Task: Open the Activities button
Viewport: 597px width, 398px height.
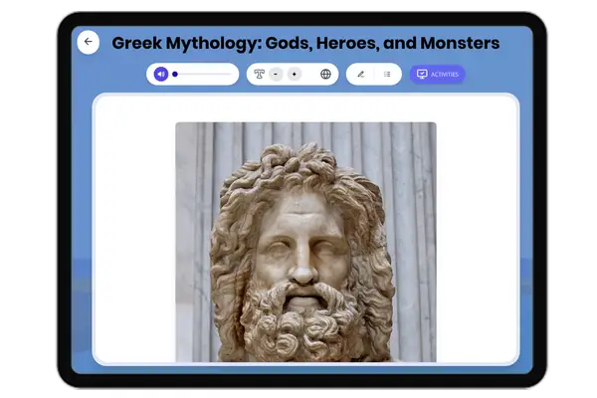Action: click(x=437, y=74)
